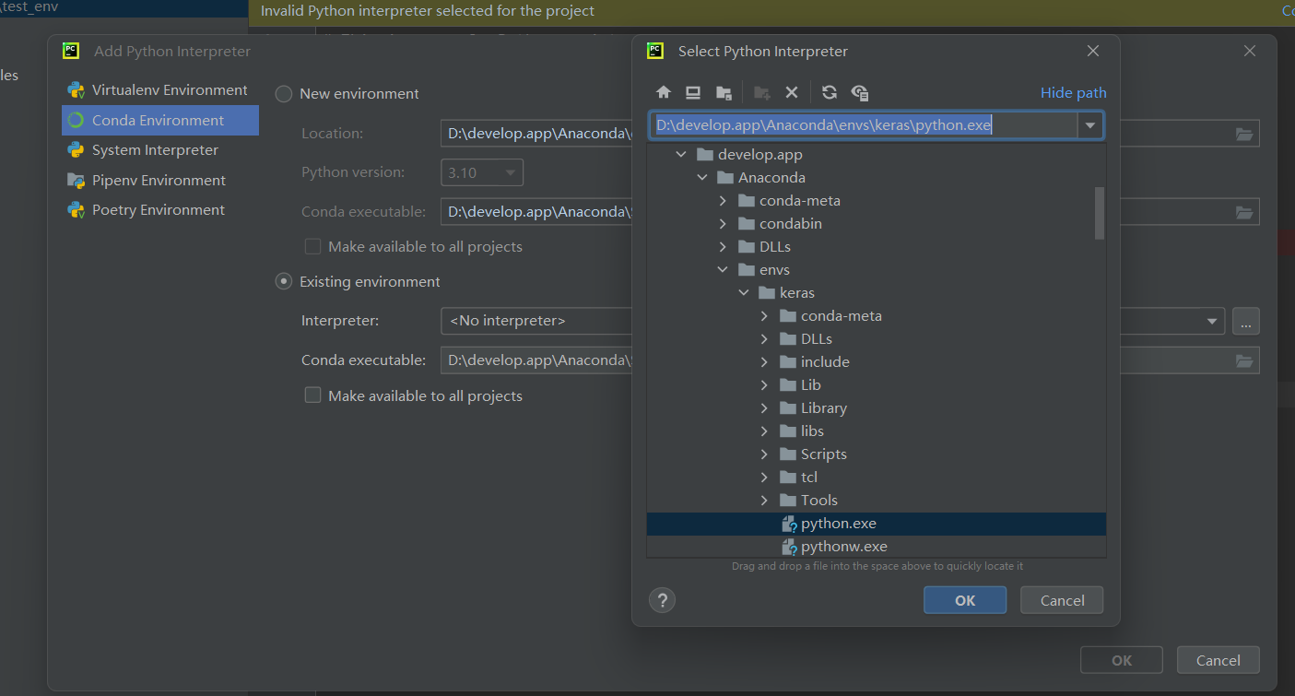The height and width of the screenshot is (696, 1295).
Task: Expand the tcl folder
Action: [x=764, y=478]
